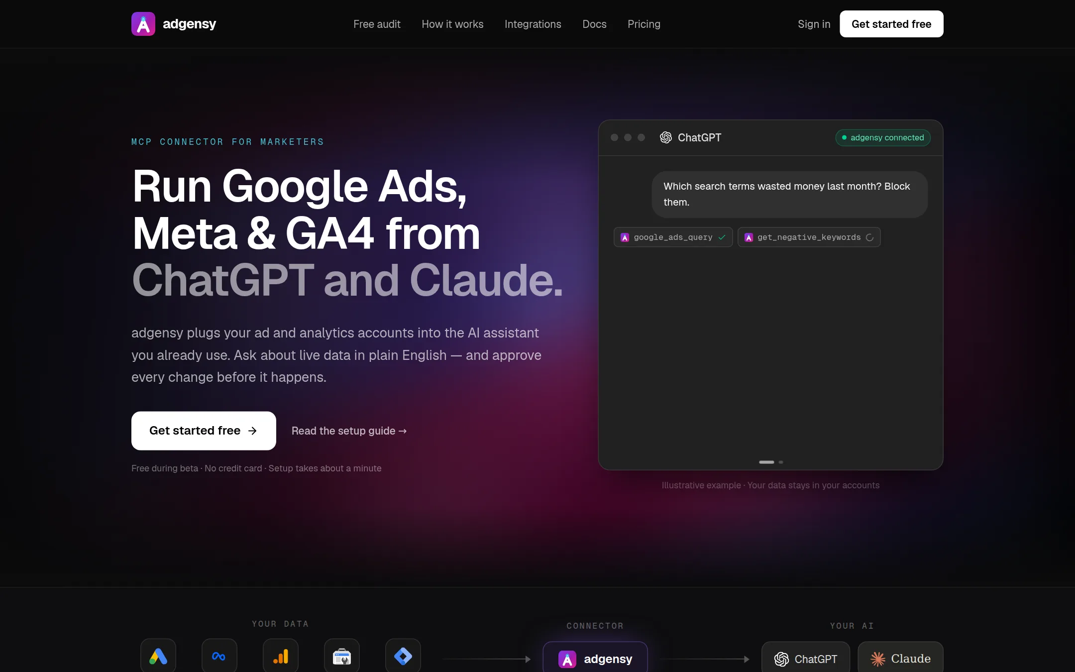1075x672 pixels.
Task: Click the Claude starburst icon
Action: point(878,659)
